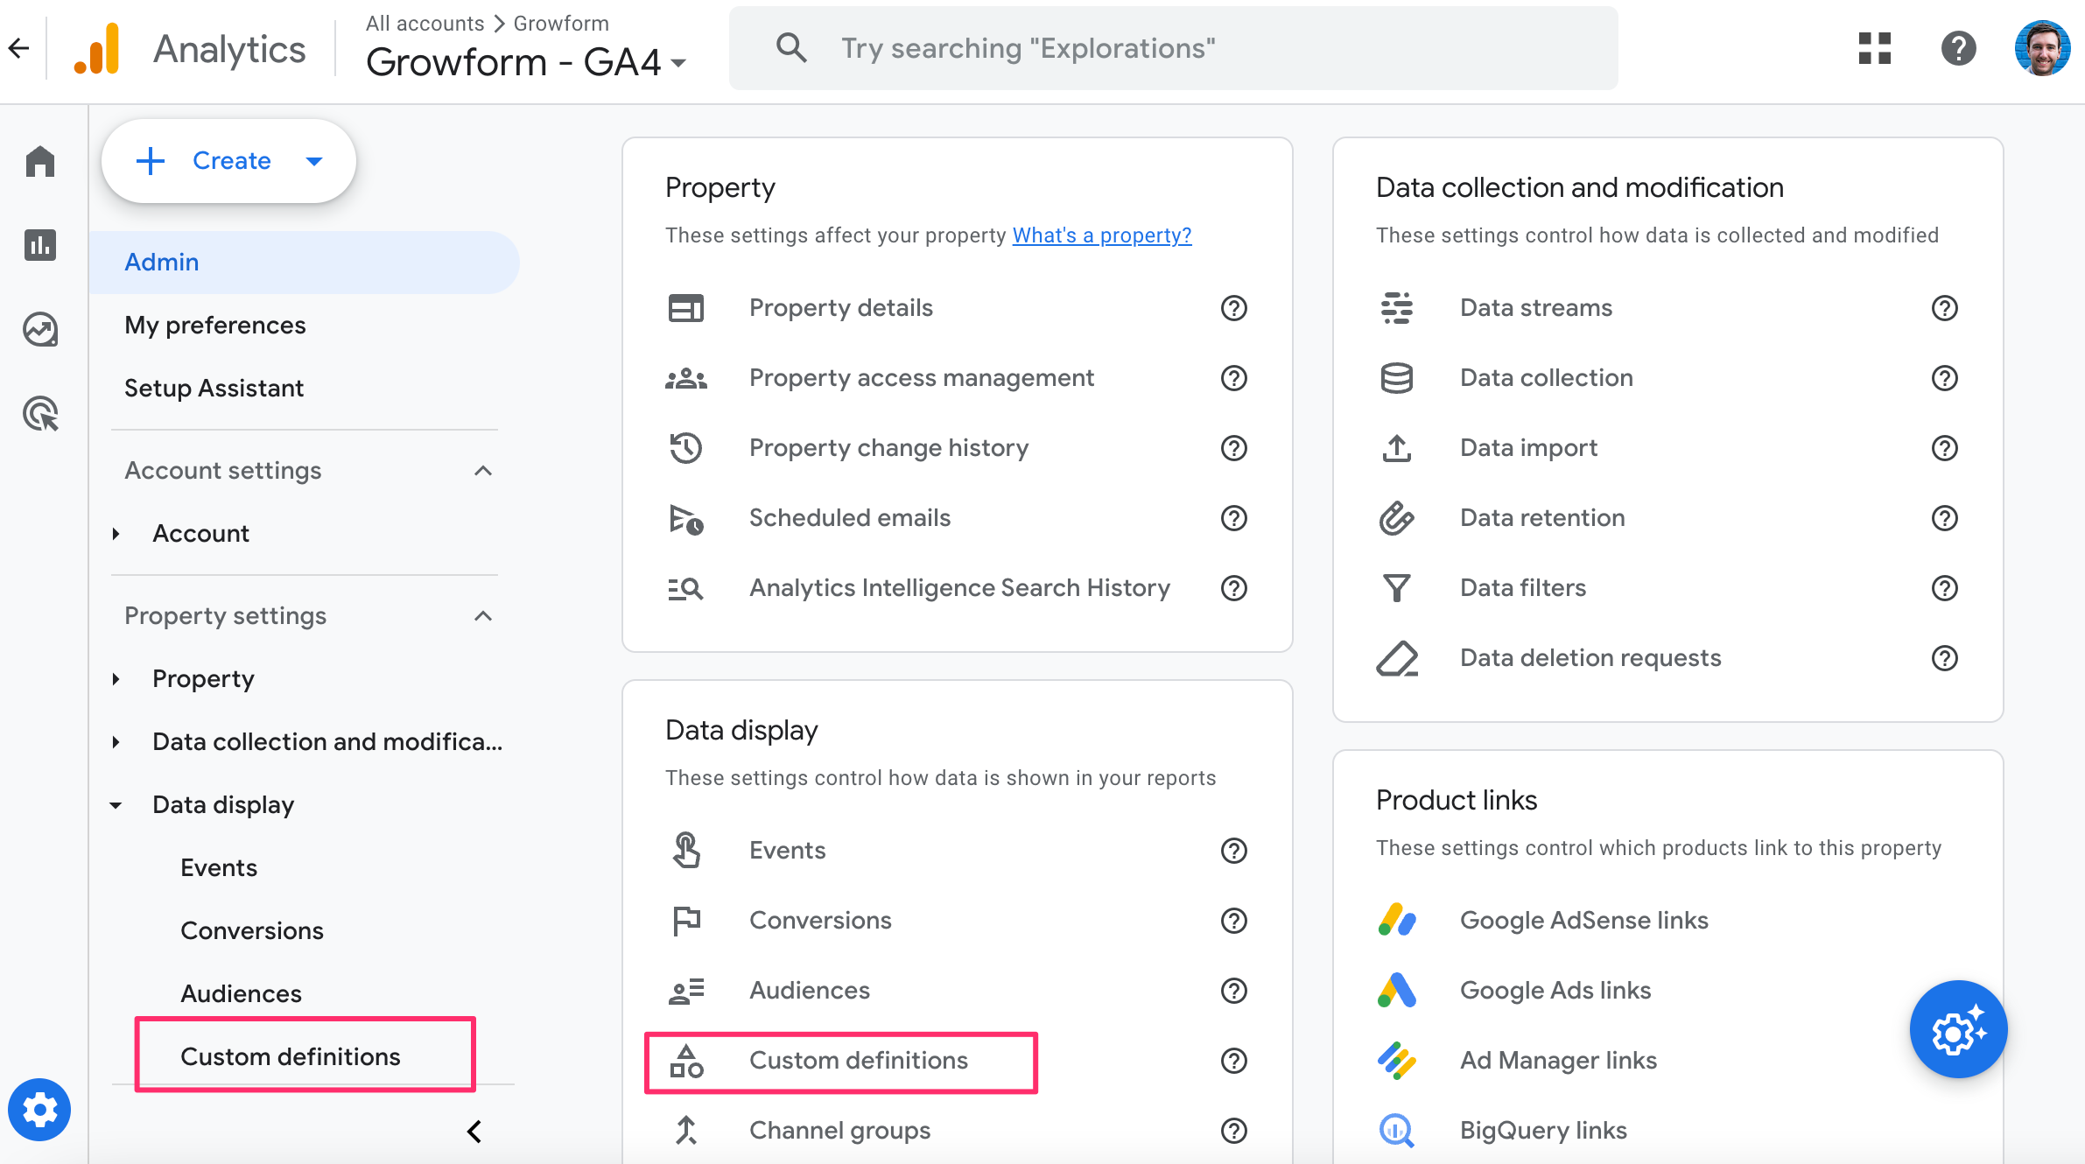Open My preferences in the sidebar
Viewport: 2085px width, 1164px height.
click(x=215, y=326)
